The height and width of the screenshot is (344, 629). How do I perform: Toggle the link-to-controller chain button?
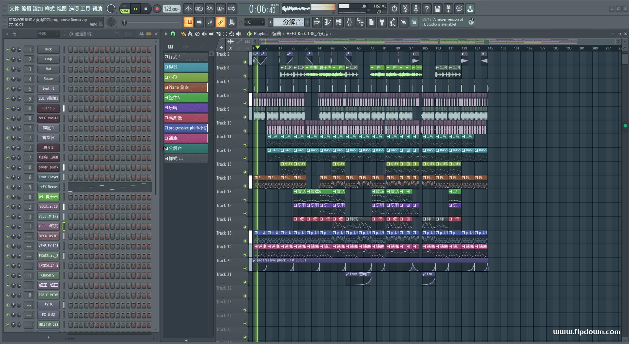[x=221, y=22]
